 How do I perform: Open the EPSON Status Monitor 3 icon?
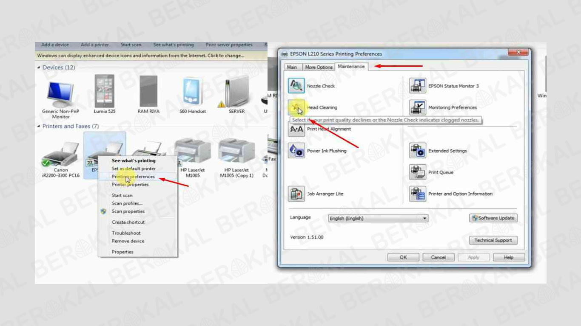(417, 86)
